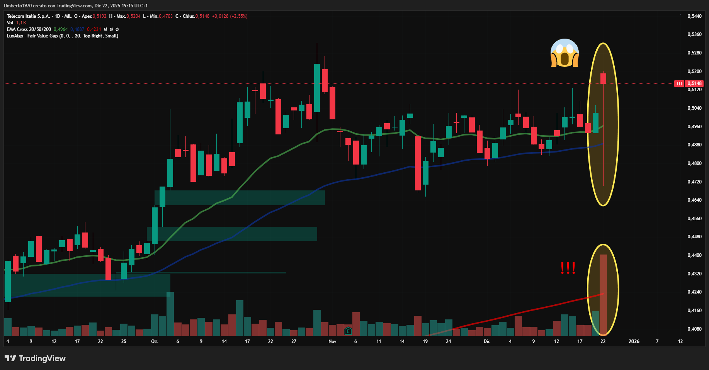Click the Nov month label on time axis
Viewport: 709px width, 370px height.
pyautogui.click(x=332, y=341)
